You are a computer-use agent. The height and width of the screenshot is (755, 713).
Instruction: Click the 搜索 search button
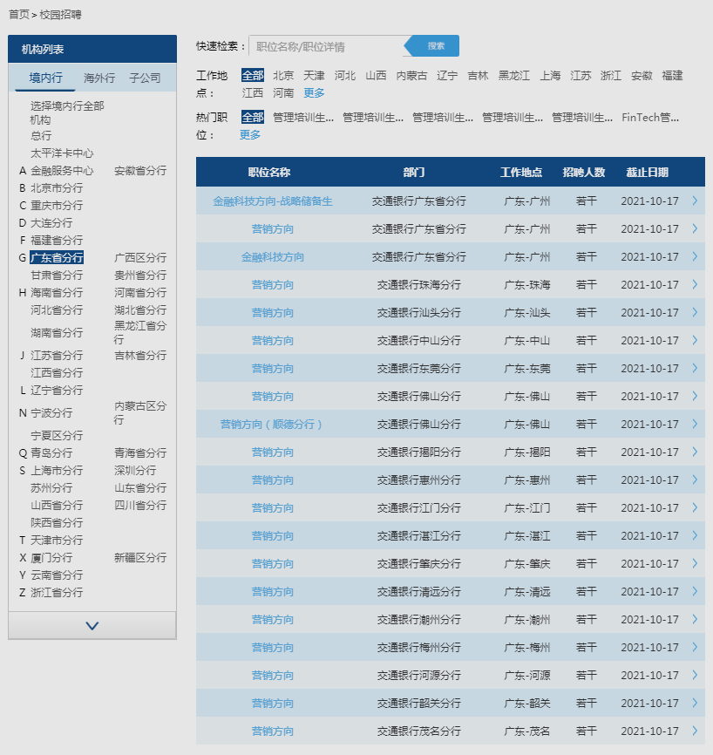click(x=431, y=46)
